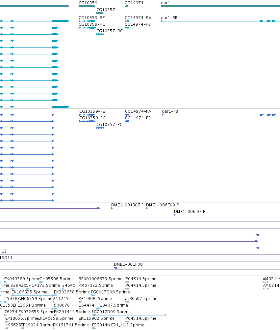The width and height of the screenshot is (280, 330).
Task: Click feature DME1-001B07.F
Action: click(x=127, y=205)
